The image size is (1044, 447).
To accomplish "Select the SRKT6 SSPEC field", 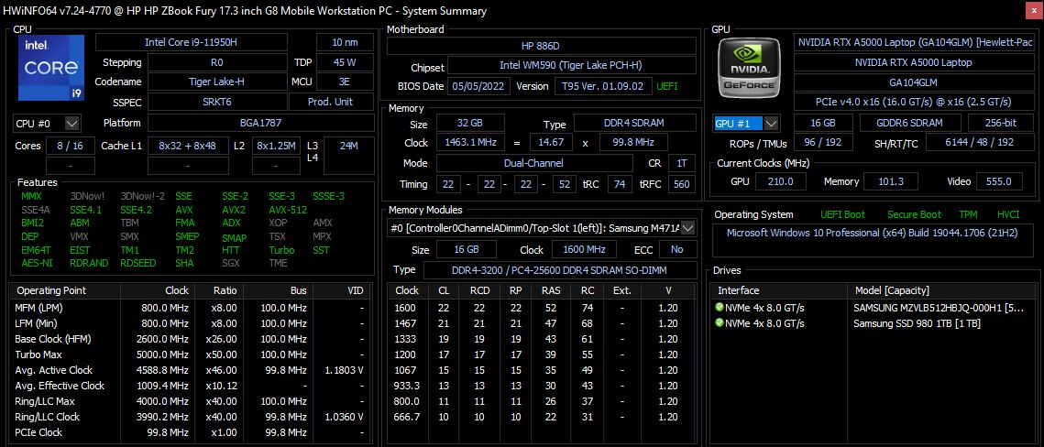I will (x=217, y=102).
